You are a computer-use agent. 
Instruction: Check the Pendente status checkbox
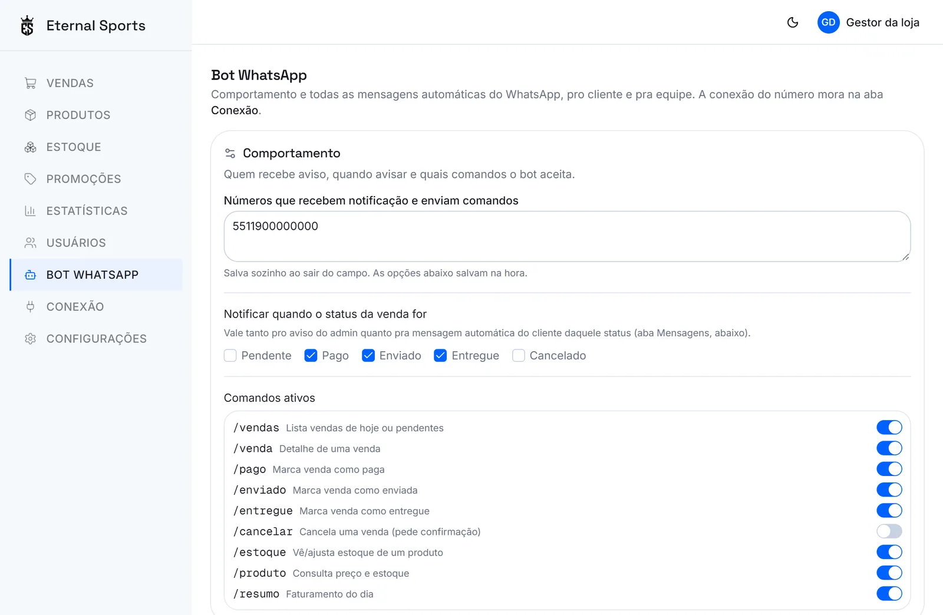[230, 355]
